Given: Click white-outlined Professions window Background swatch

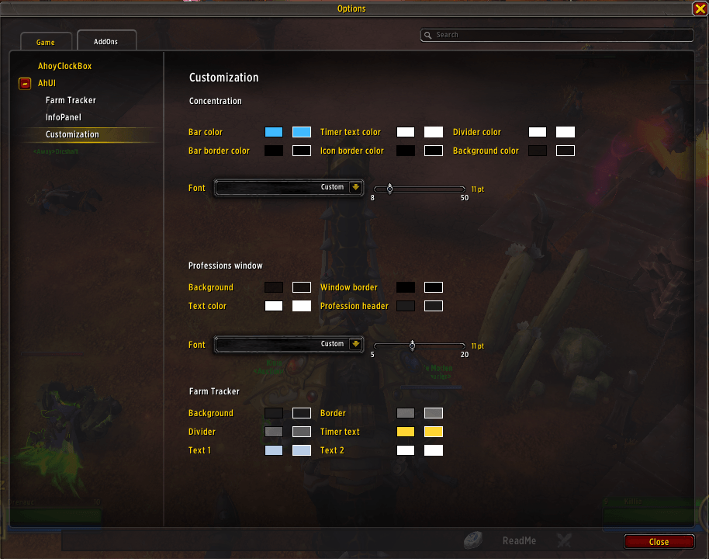Looking at the screenshot, I should (x=302, y=287).
